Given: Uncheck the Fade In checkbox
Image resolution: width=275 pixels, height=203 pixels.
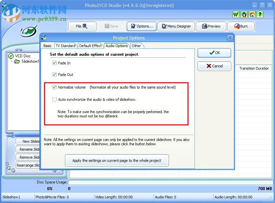Looking at the screenshot, I should coord(54,63).
